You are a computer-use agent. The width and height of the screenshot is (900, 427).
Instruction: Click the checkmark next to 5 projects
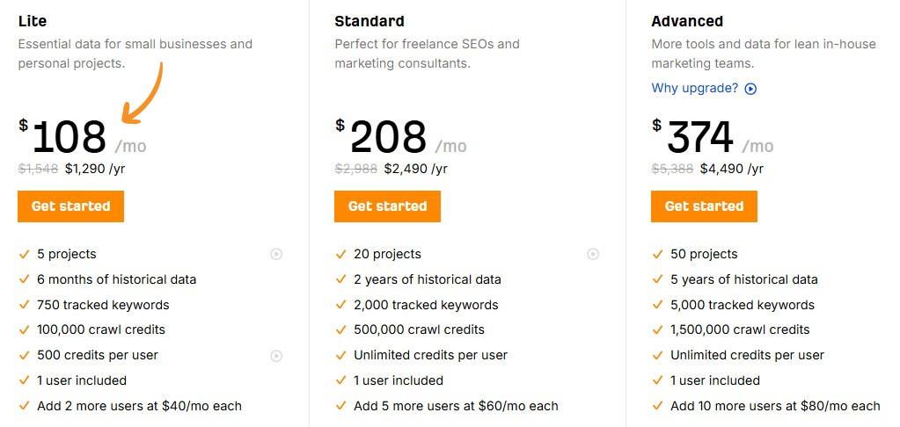pos(24,255)
